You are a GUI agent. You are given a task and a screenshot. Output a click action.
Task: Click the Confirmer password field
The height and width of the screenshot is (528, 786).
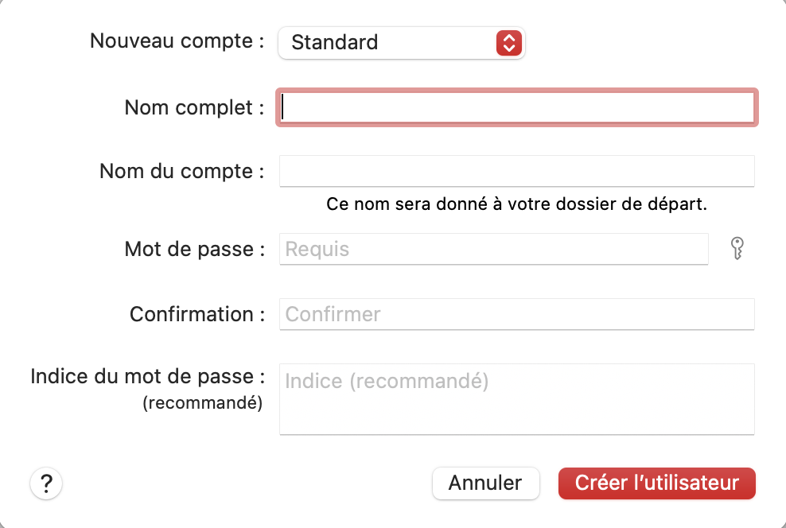click(516, 314)
